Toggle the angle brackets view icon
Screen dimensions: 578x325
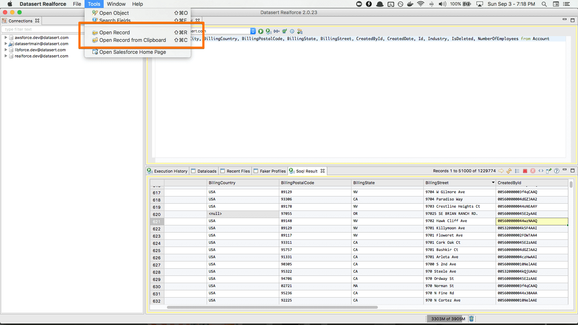click(541, 171)
